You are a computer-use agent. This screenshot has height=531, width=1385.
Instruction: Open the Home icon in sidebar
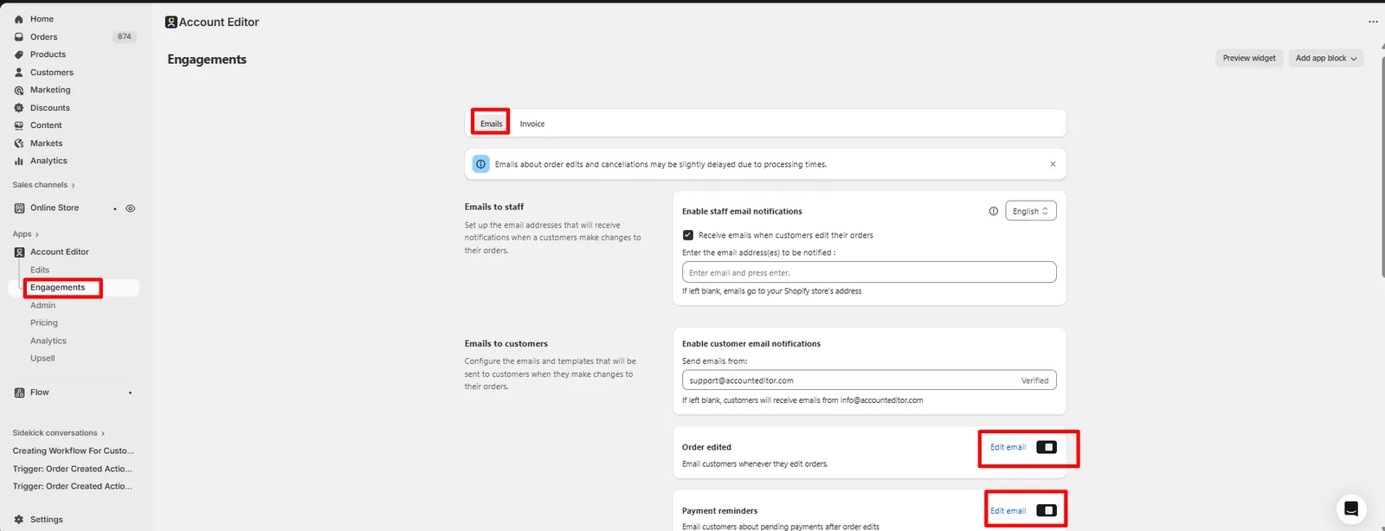coord(19,19)
